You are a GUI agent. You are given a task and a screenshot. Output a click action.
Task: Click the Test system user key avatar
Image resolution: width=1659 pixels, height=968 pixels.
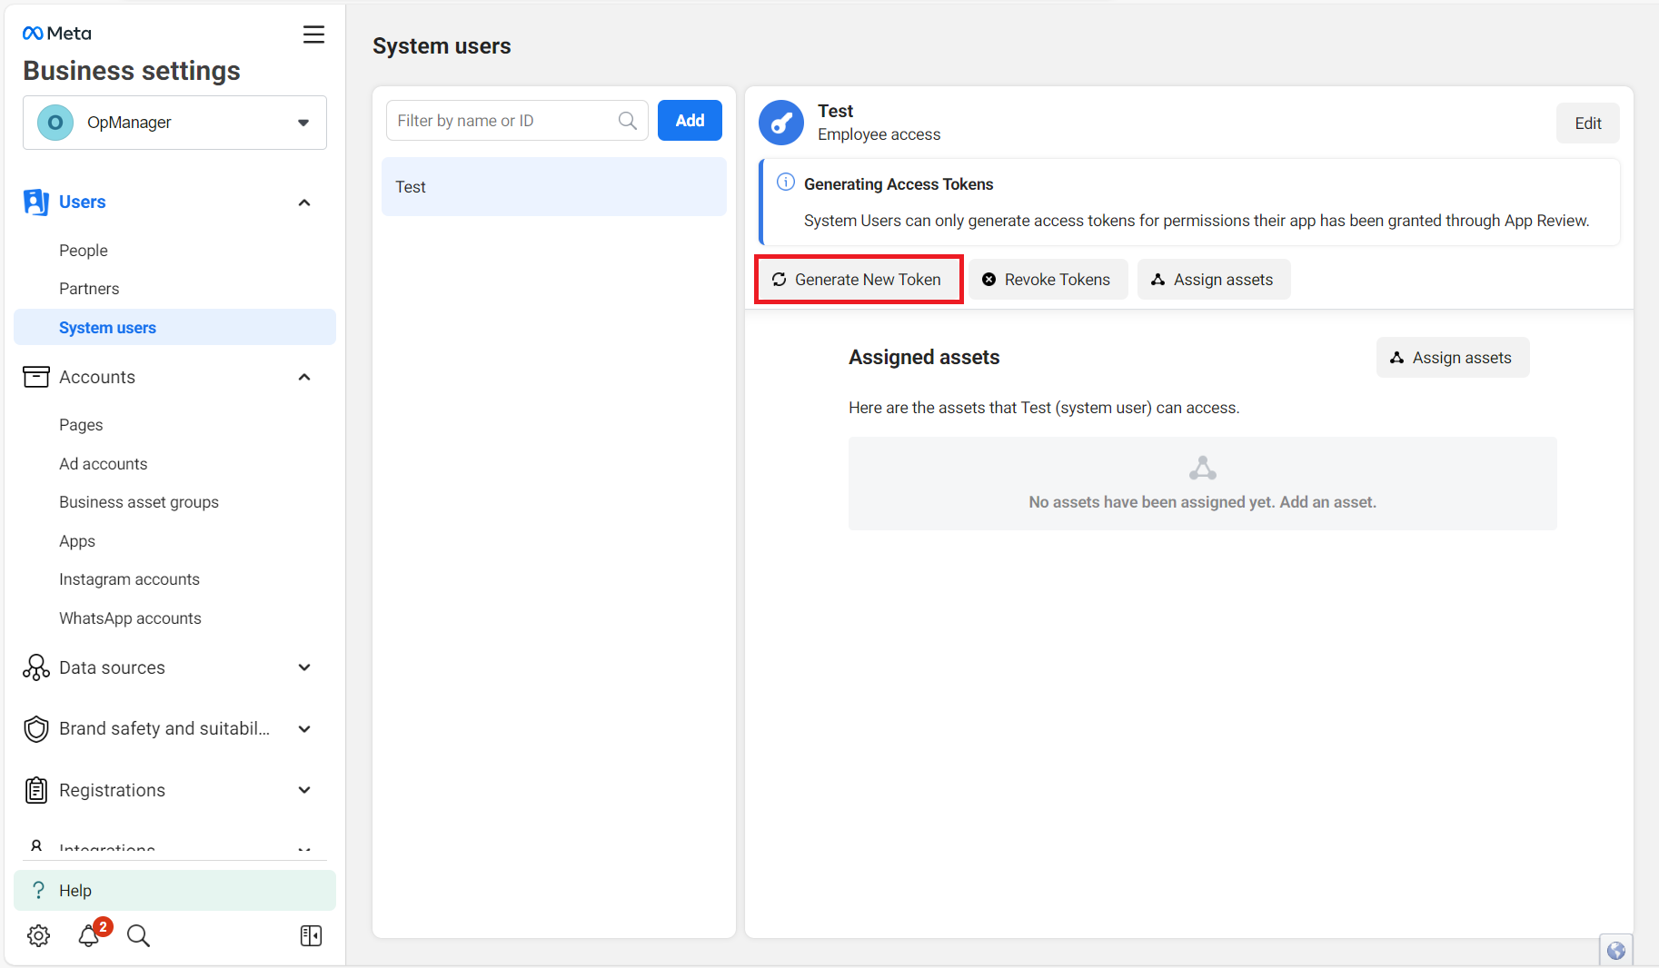click(x=781, y=123)
